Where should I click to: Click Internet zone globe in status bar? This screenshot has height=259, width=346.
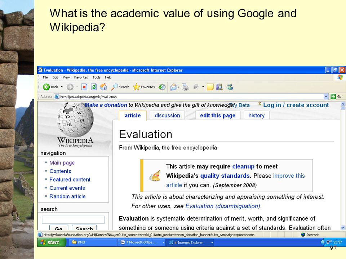pyautogui.click(x=303, y=235)
